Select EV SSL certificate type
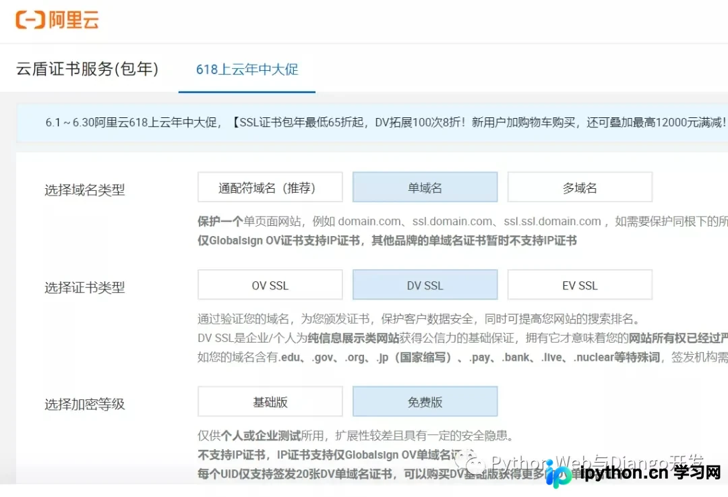The width and height of the screenshot is (728, 497). (580, 285)
